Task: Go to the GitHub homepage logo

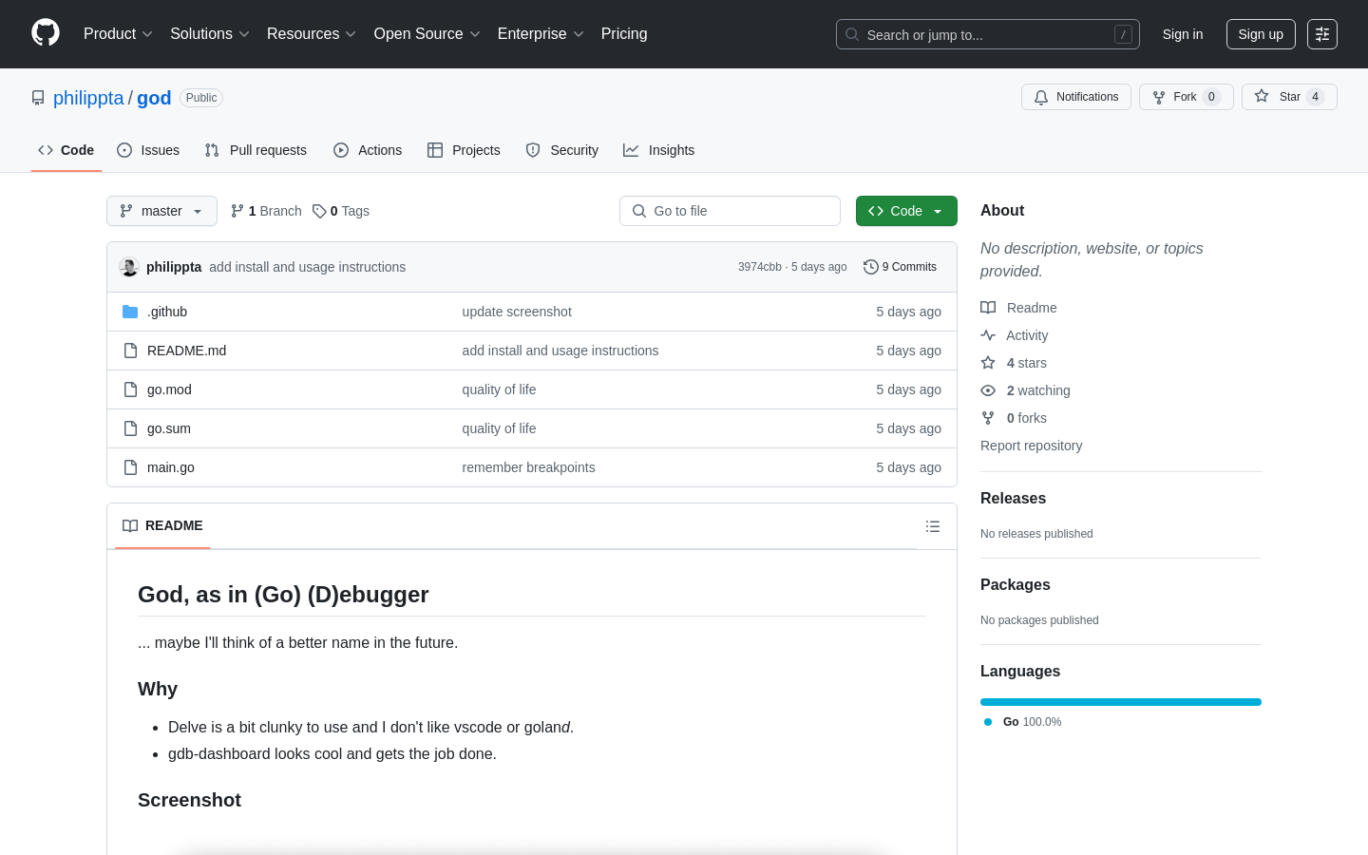Action: pos(46,33)
